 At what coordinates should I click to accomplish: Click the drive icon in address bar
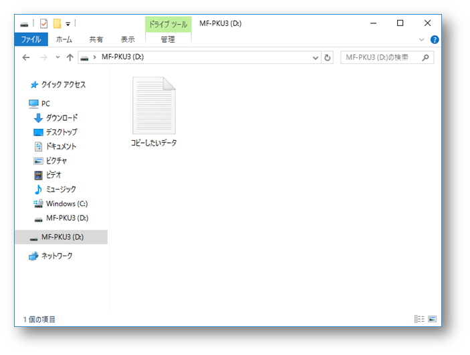click(85, 58)
